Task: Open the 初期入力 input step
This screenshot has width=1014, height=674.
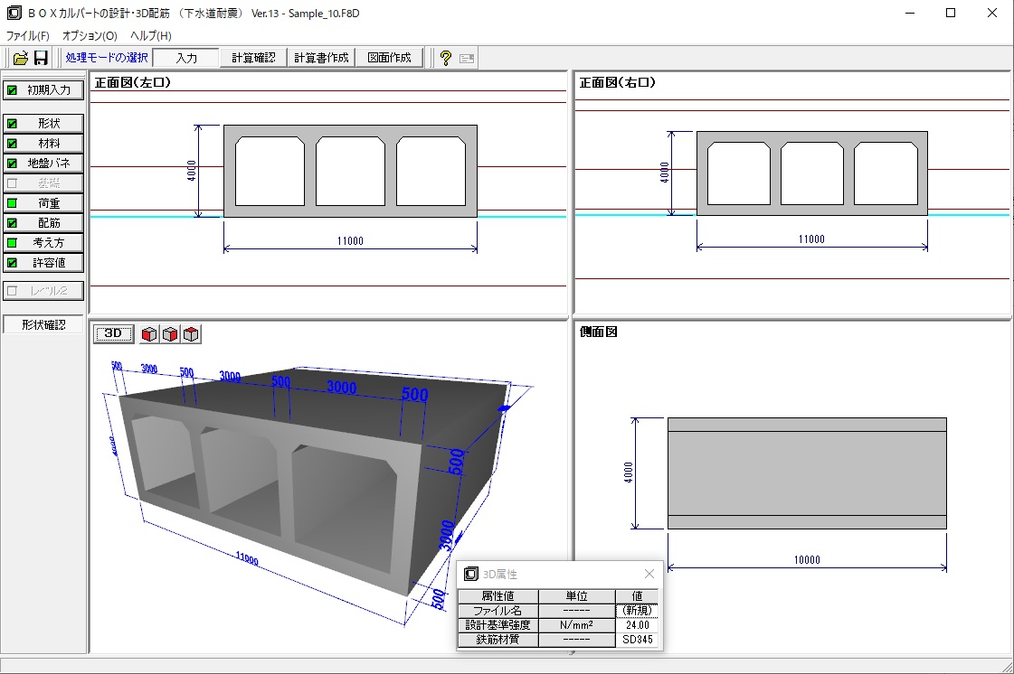Action: [43, 90]
